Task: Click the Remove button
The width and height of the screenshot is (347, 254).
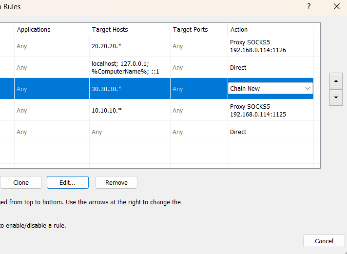Action: coord(116,183)
